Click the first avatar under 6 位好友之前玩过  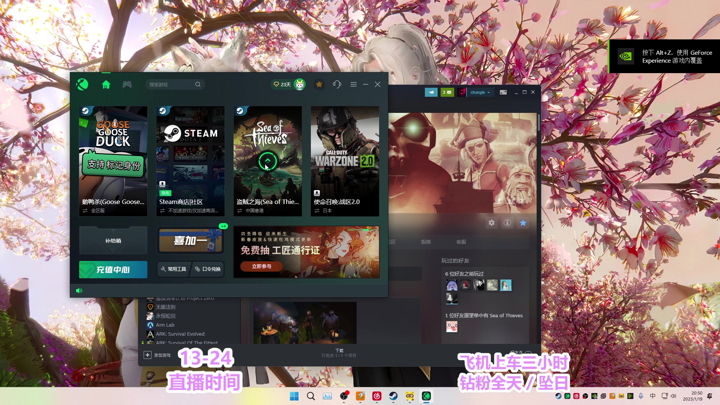pos(452,285)
